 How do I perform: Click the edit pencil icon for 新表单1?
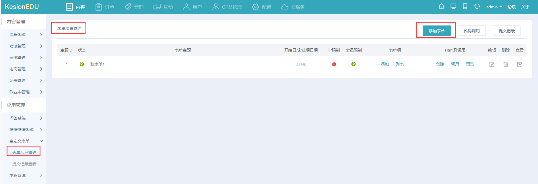(492, 64)
